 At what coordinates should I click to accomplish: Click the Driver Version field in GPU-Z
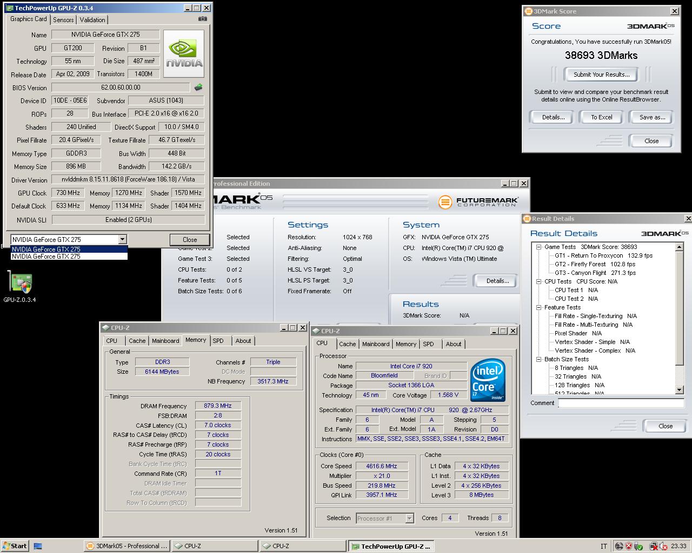click(x=128, y=179)
